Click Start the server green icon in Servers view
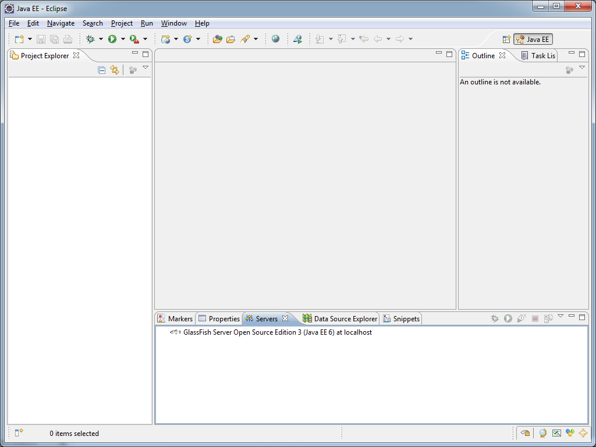596x447 pixels. (x=508, y=318)
